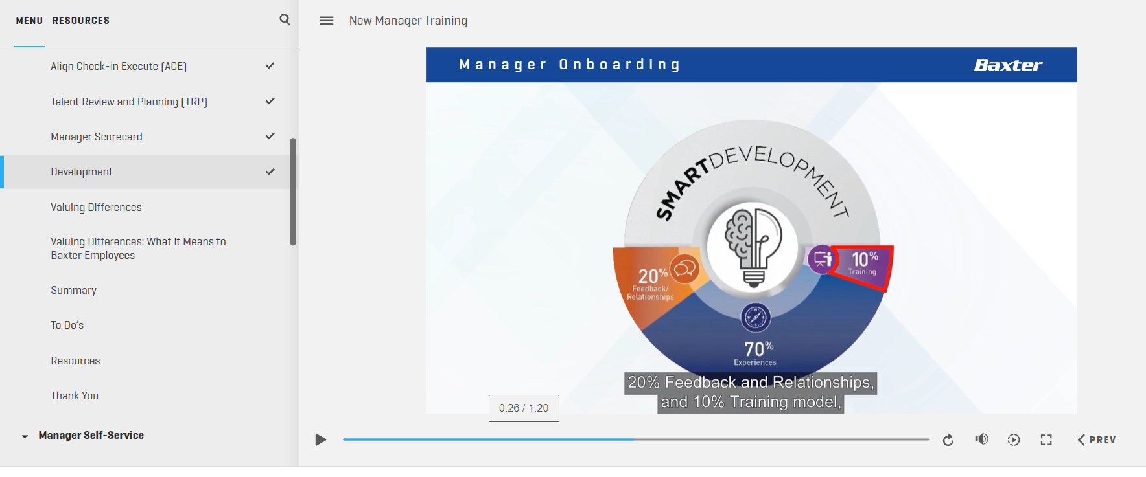Click the 10% Training segment
This screenshot has width=1146, height=477.
click(863, 267)
